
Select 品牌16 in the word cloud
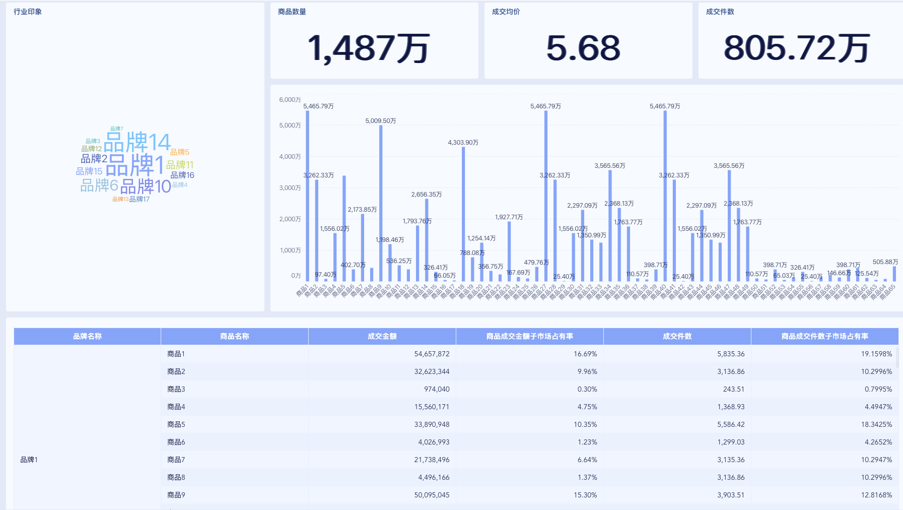(182, 175)
